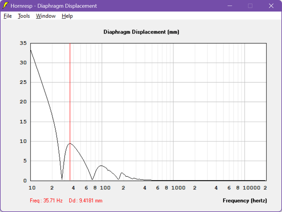Click the Hornresp lightning bolt icon
Viewport: 282px width, 212px height.
(5, 6)
